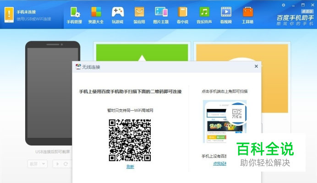Go to 玩游戏 games section
The image size is (317, 183).
[x=118, y=16]
